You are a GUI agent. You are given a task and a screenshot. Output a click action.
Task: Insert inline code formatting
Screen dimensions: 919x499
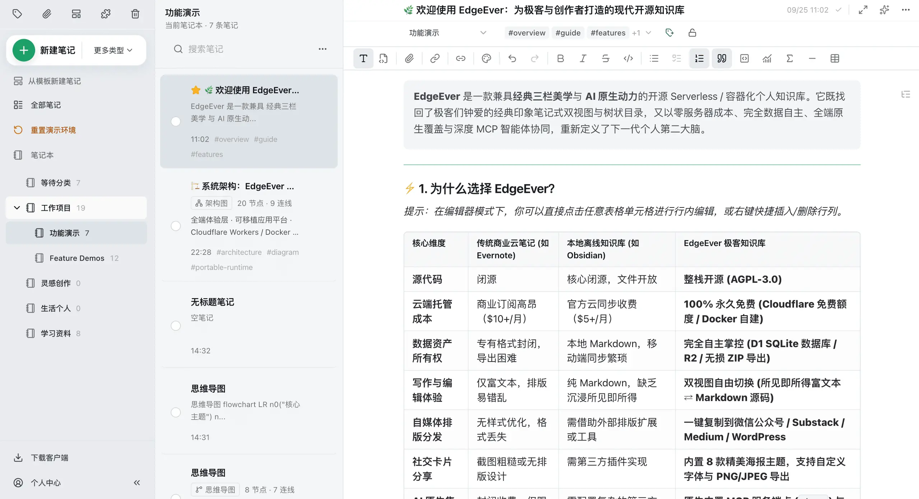[x=628, y=59]
